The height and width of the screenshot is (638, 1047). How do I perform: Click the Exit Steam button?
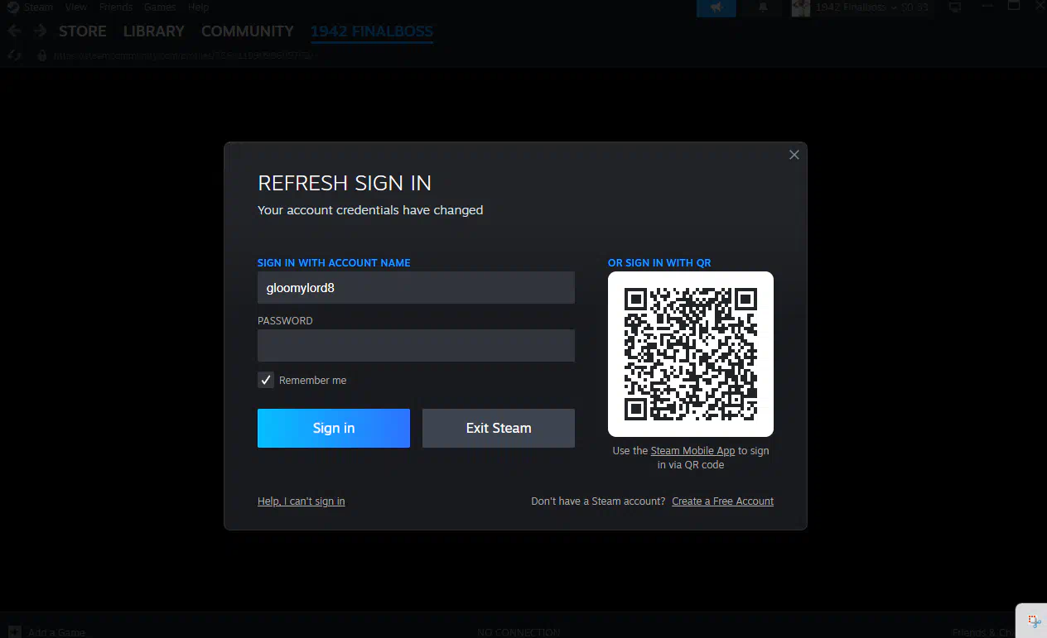(499, 428)
